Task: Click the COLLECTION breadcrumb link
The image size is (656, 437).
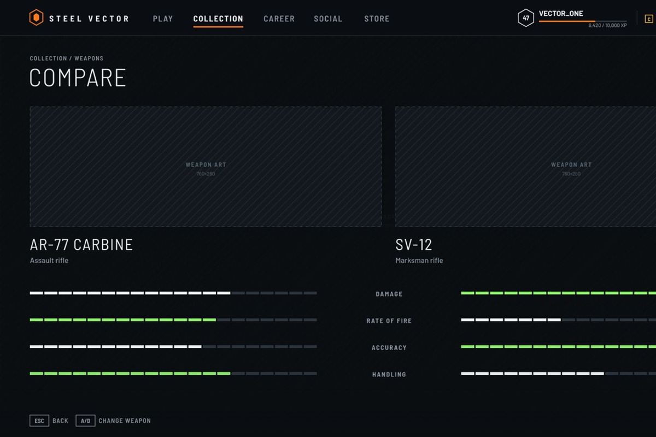Action: [x=48, y=58]
